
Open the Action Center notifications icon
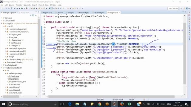(x=186, y=104)
